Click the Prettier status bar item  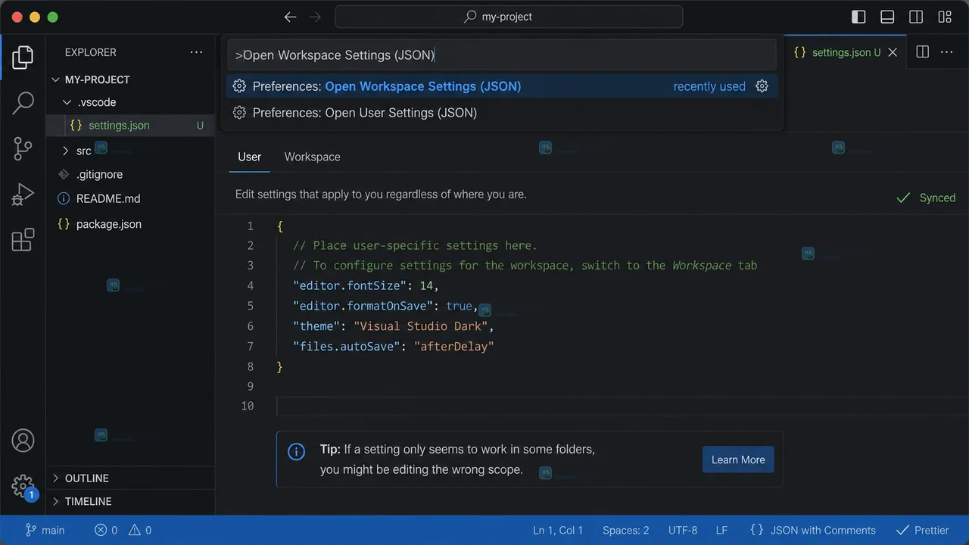[922, 530]
